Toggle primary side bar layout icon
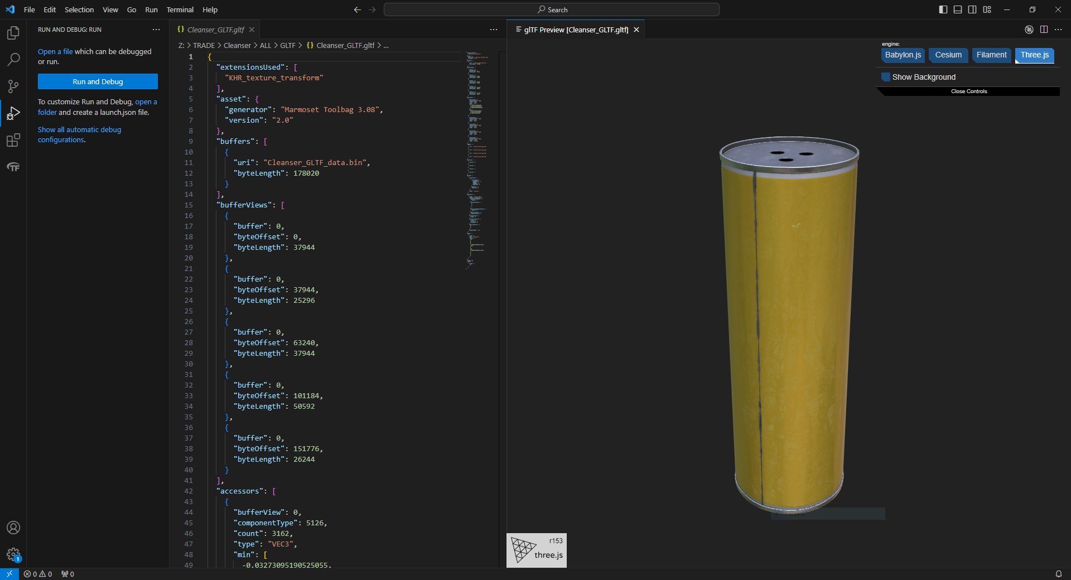 point(943,9)
